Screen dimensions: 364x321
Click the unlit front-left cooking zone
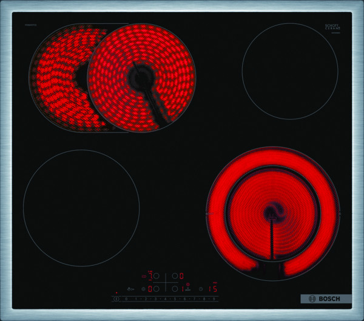pyautogui.click(x=81, y=208)
